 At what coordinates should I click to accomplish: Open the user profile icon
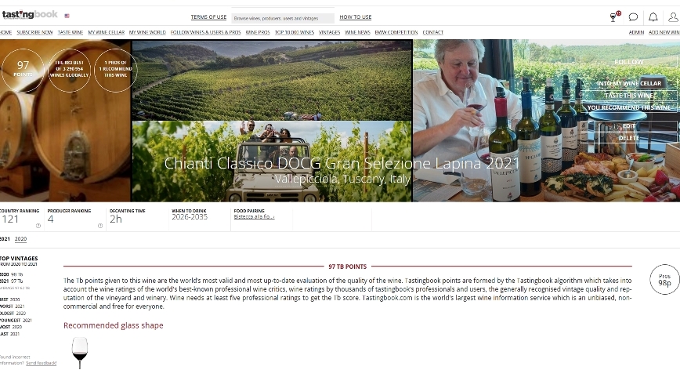(673, 17)
